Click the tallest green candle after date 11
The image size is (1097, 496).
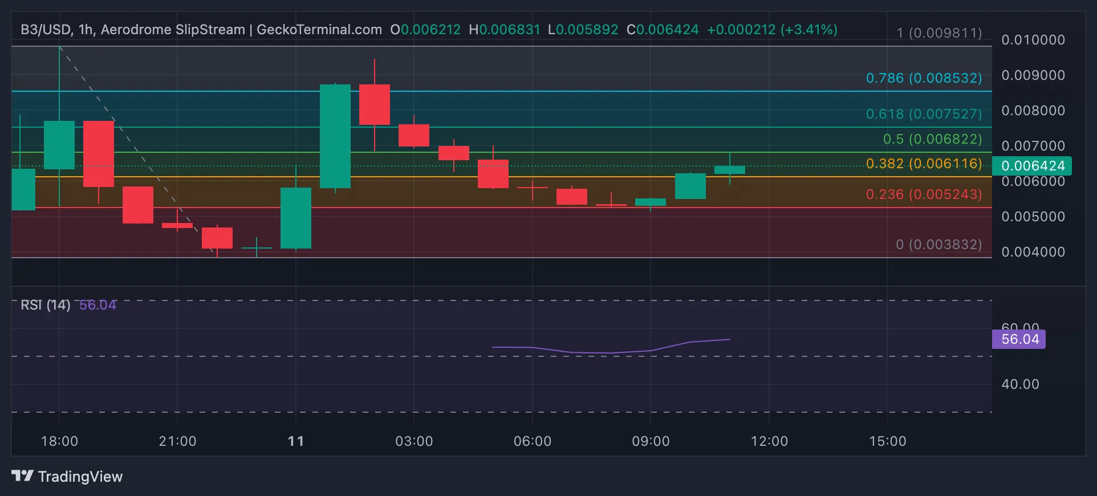point(335,136)
